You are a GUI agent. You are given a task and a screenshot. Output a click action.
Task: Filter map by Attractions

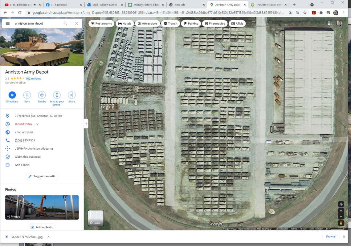point(148,23)
